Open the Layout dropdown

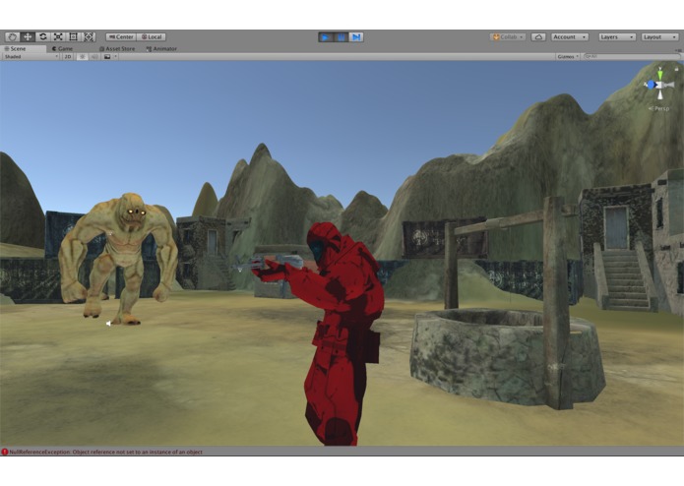[659, 37]
